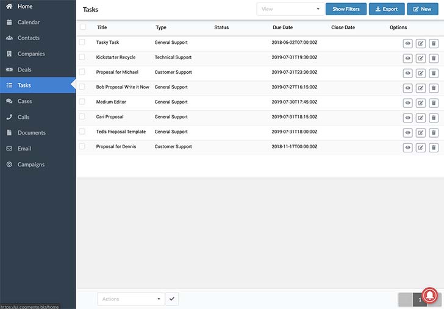This screenshot has height=309, width=444.
Task: View Ted's Proposal Template details
Action: [407, 132]
